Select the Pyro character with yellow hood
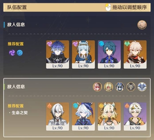This screenshot has width=154, height=140. [135, 116]
